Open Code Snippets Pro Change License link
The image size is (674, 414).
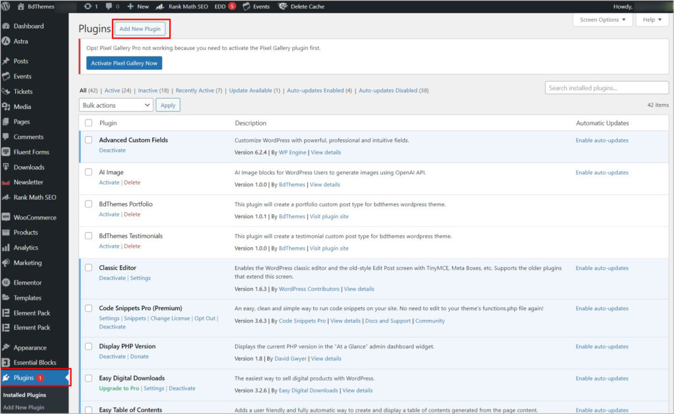[x=170, y=318]
